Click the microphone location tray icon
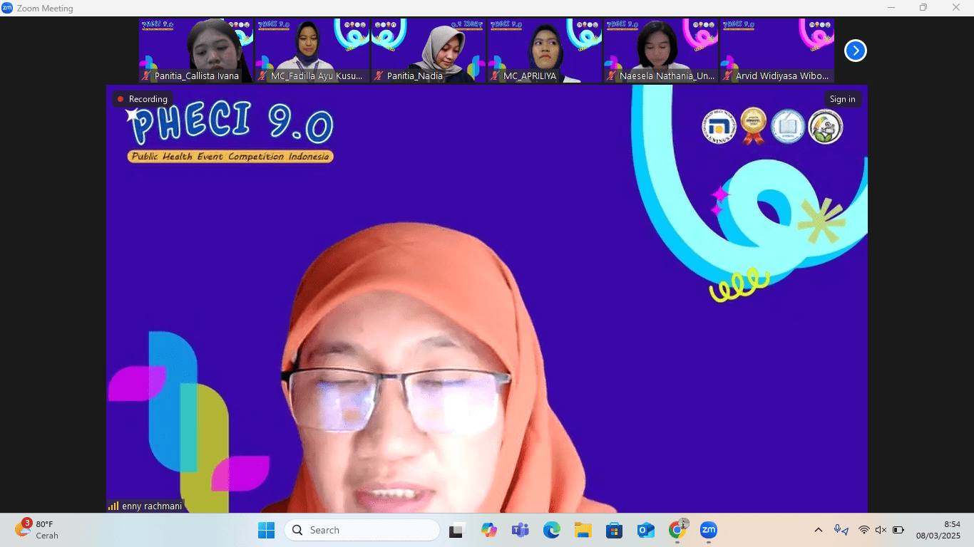Image resolution: width=974 pixels, height=547 pixels. click(x=841, y=530)
